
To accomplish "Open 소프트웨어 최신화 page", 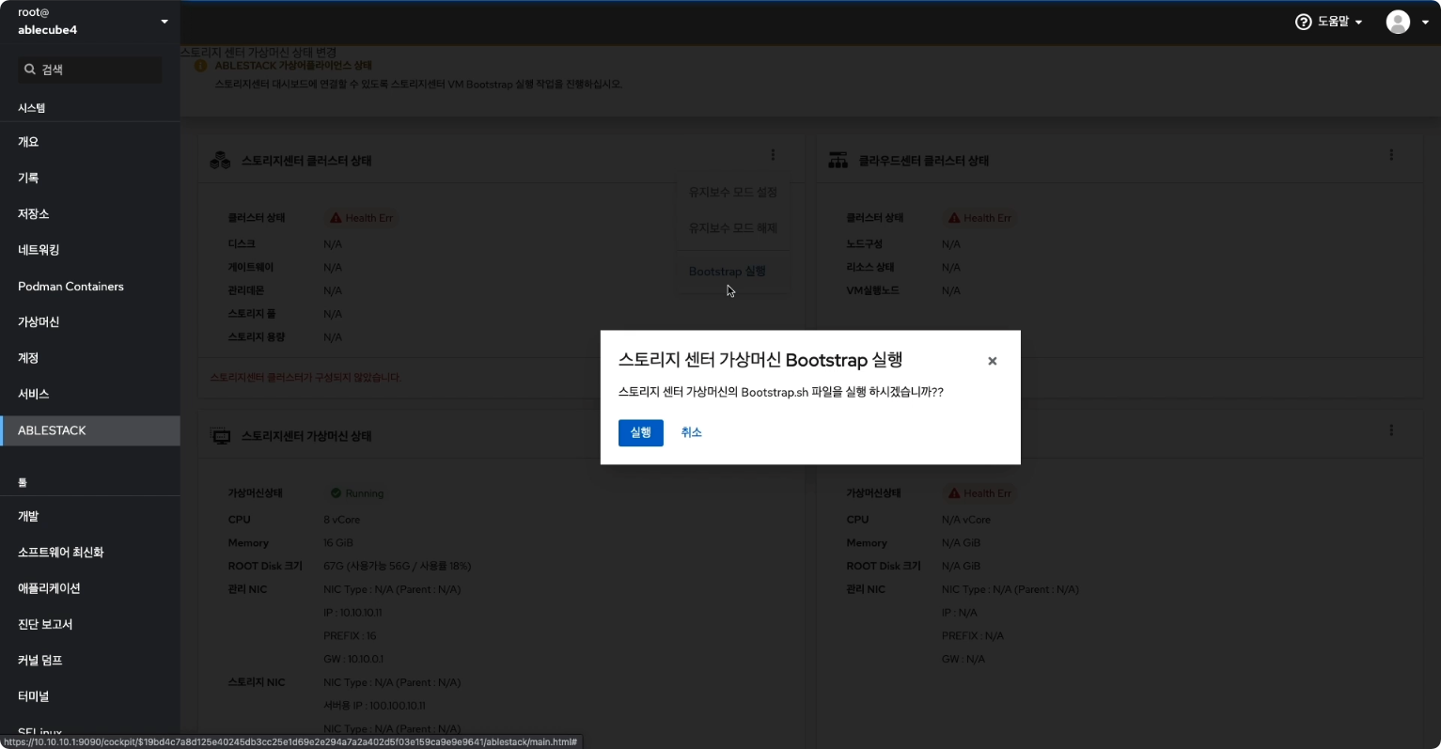I will pyautogui.click(x=90, y=553).
